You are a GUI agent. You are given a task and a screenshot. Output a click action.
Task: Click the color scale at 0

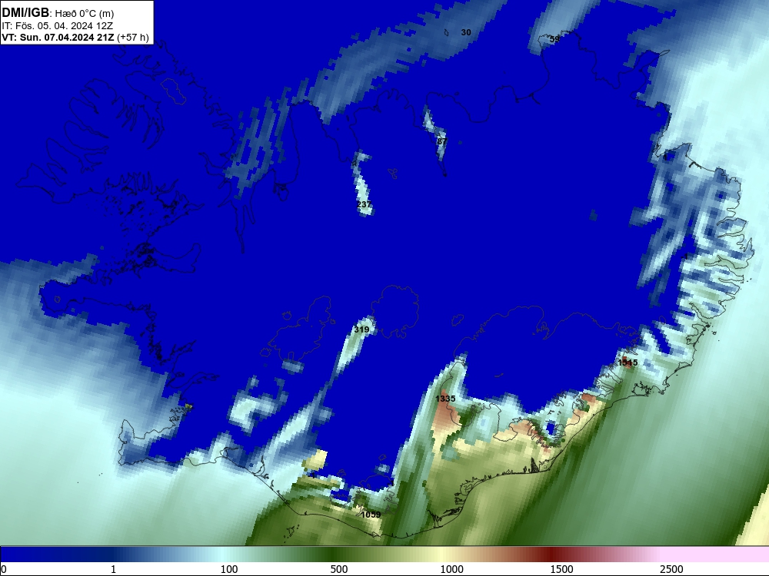click(4, 570)
